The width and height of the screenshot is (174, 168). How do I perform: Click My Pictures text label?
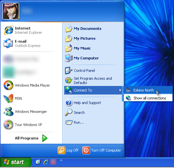pos(85,38)
